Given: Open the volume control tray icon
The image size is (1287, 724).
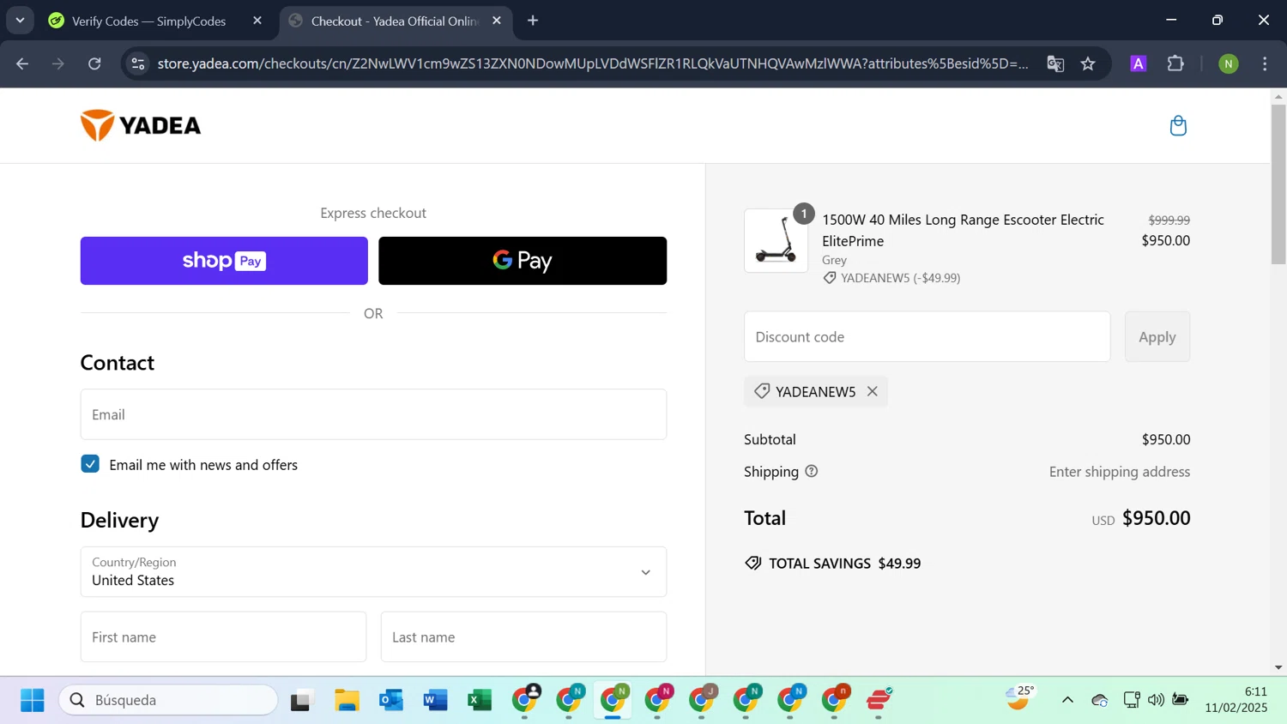Looking at the screenshot, I should (x=1156, y=700).
